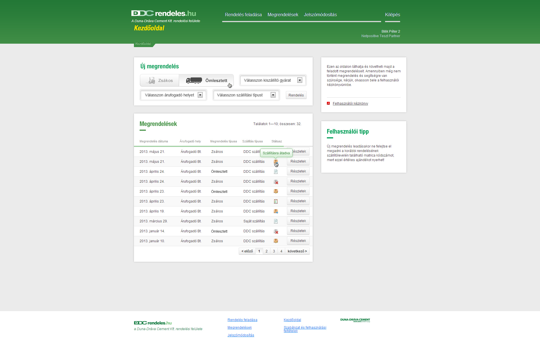Screen dimensions: 540x348
Task: Click the cancelled status icon for 2013. január 14. order
Action: [x=276, y=231]
